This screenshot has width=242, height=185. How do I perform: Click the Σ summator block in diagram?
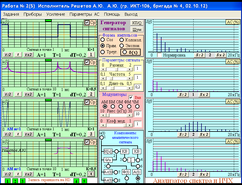(x=131, y=160)
